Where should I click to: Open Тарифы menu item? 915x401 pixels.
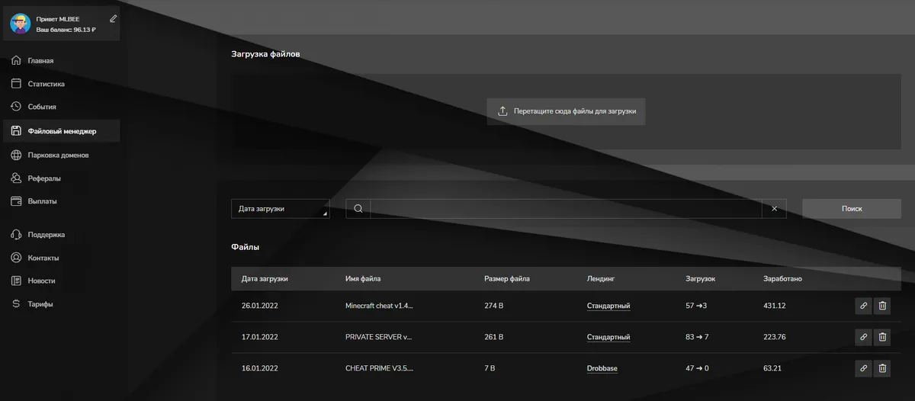pos(40,304)
